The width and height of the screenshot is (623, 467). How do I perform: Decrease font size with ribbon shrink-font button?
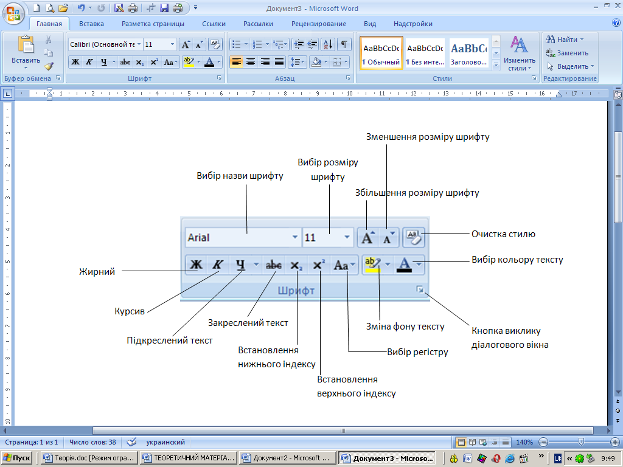click(199, 44)
